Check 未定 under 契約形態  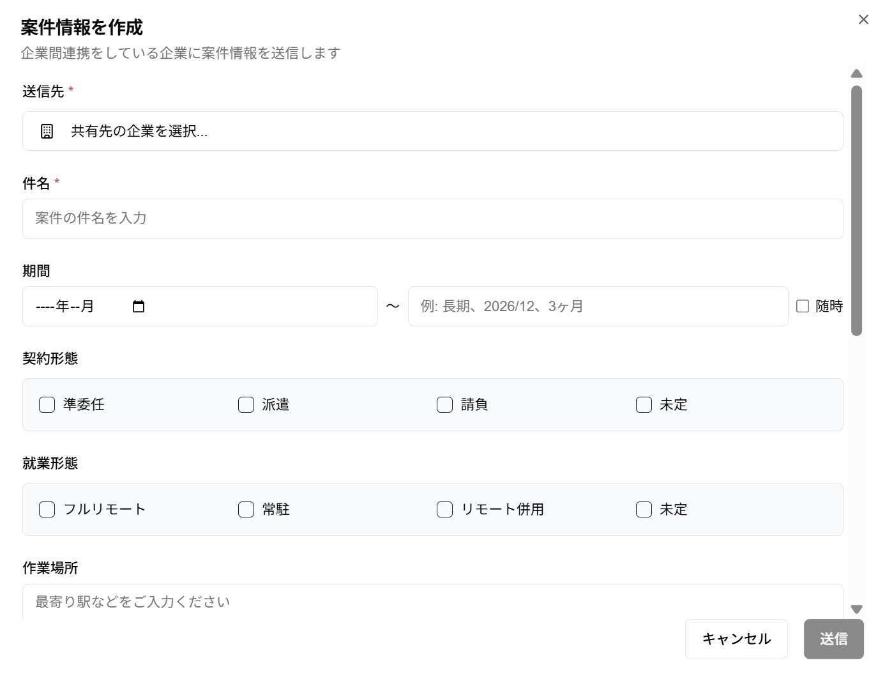coord(644,405)
